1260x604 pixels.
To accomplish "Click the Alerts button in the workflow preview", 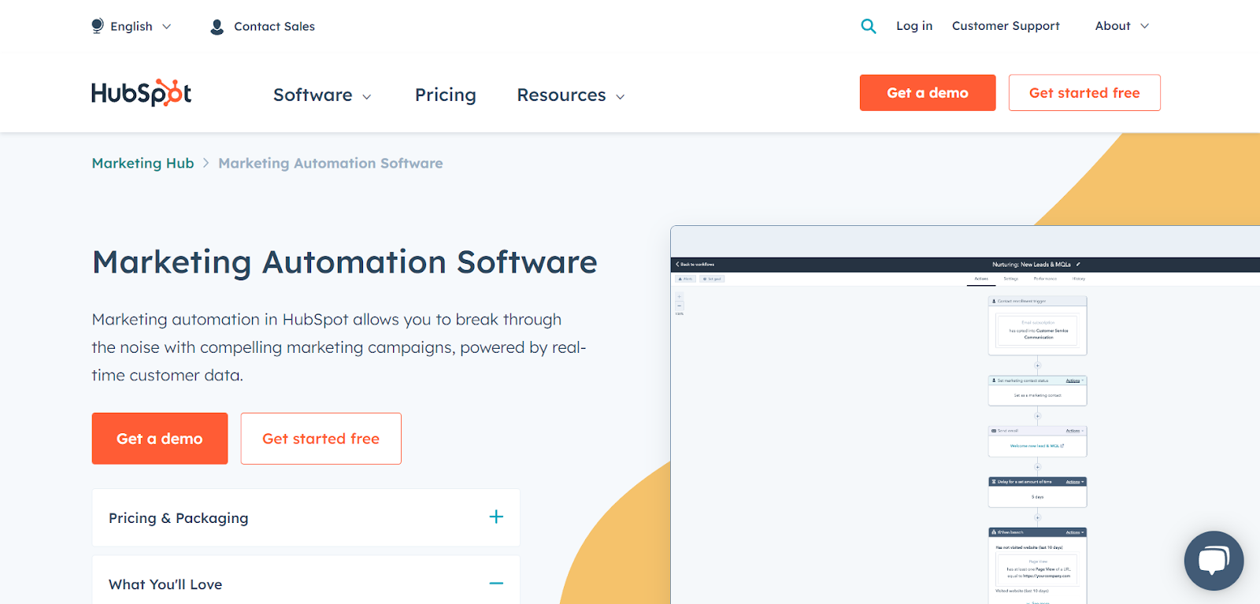I will (685, 279).
